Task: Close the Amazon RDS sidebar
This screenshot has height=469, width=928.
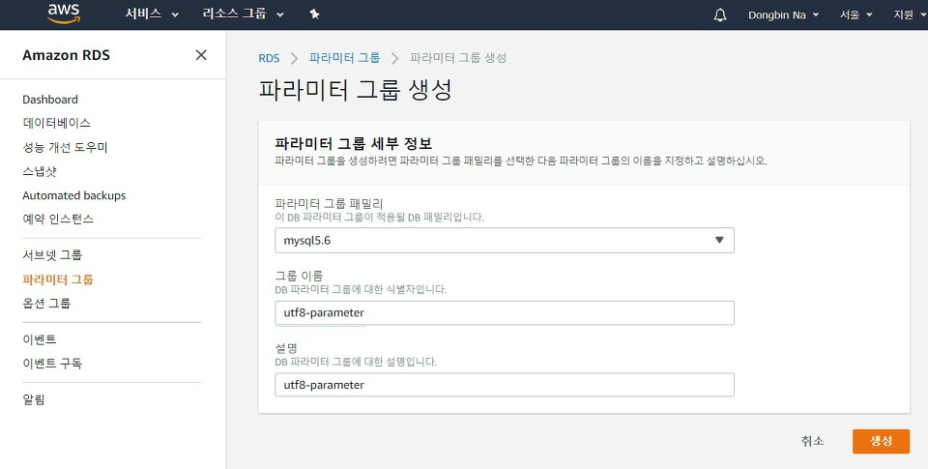Action: click(x=201, y=55)
